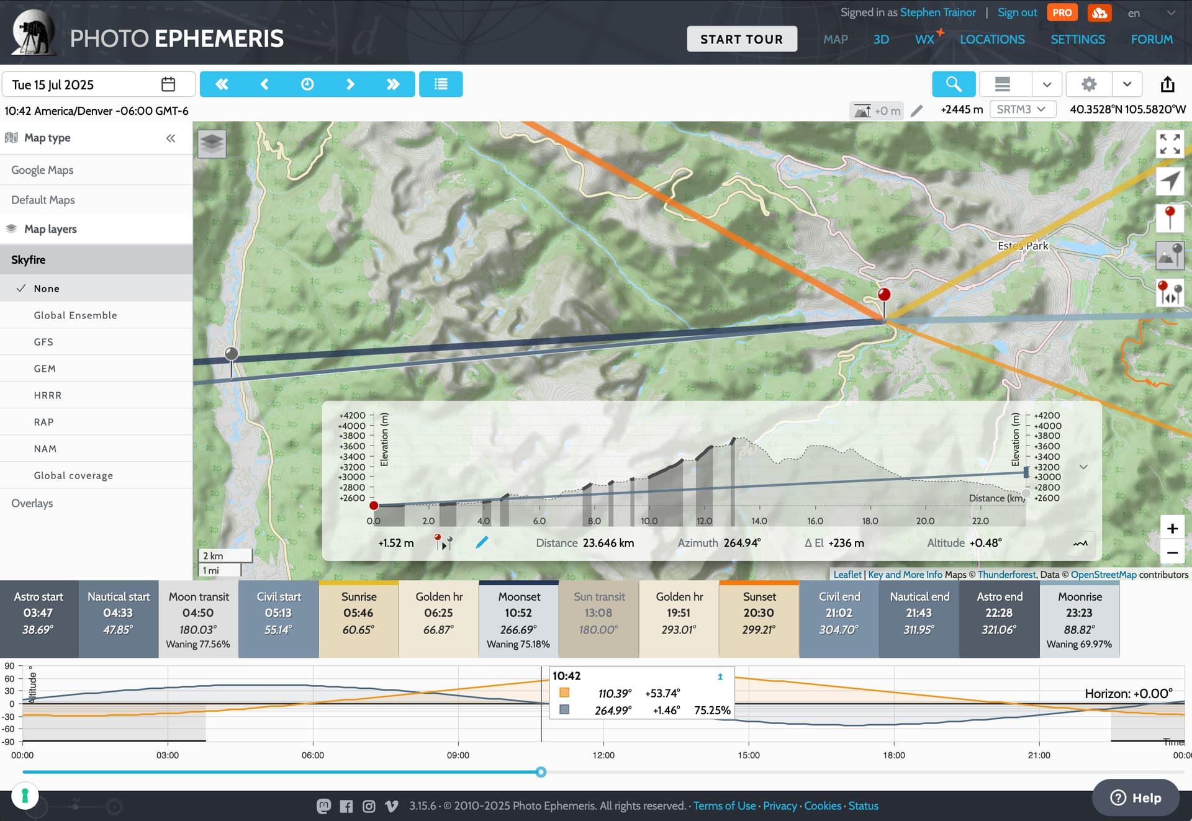Enter fullscreen map mode
The height and width of the screenshot is (821, 1192).
(x=1170, y=144)
